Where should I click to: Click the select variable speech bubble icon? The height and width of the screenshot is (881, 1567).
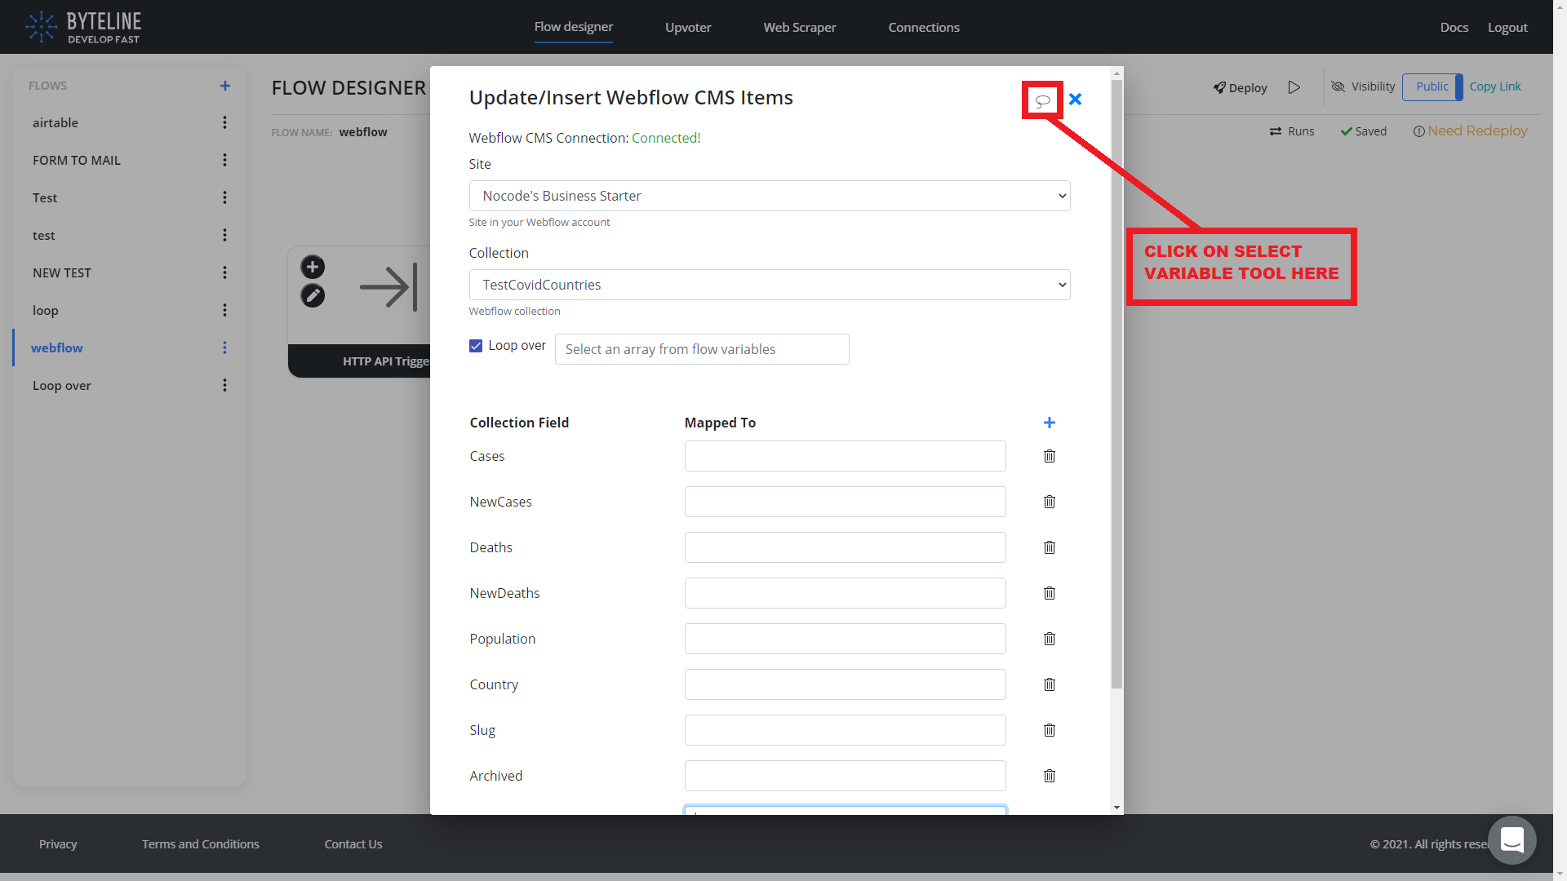1042,100
